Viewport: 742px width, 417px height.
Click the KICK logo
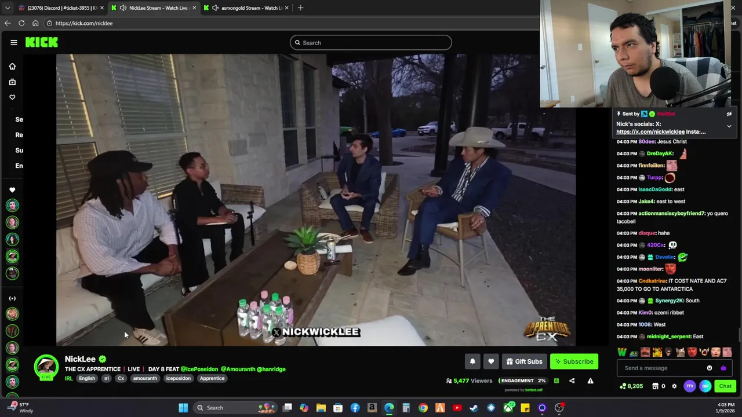(42, 42)
